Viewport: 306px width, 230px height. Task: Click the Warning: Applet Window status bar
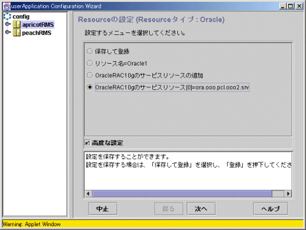point(153,224)
